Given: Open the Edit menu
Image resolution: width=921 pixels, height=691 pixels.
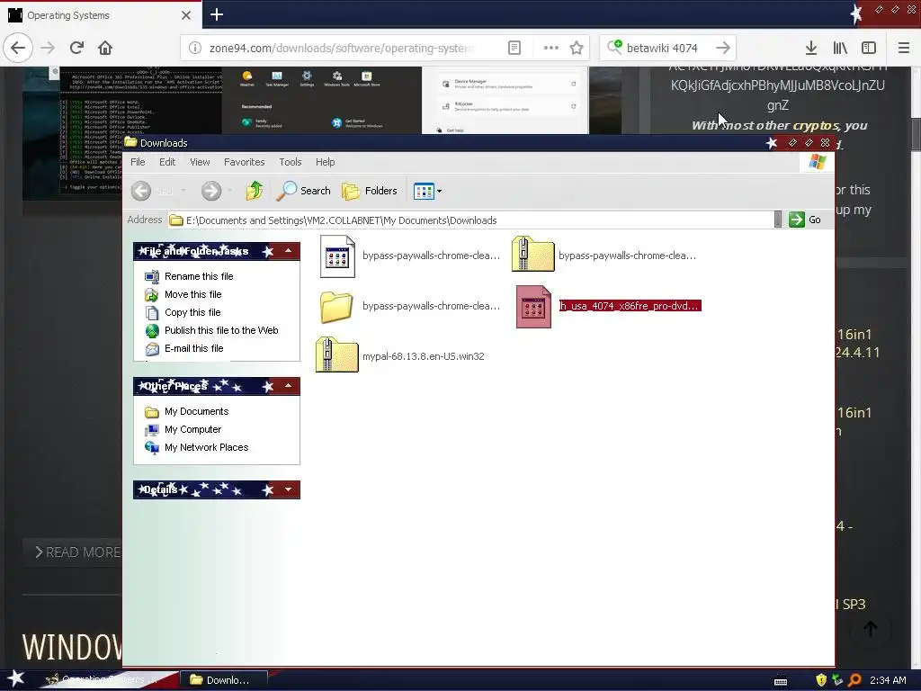Looking at the screenshot, I should (x=167, y=162).
